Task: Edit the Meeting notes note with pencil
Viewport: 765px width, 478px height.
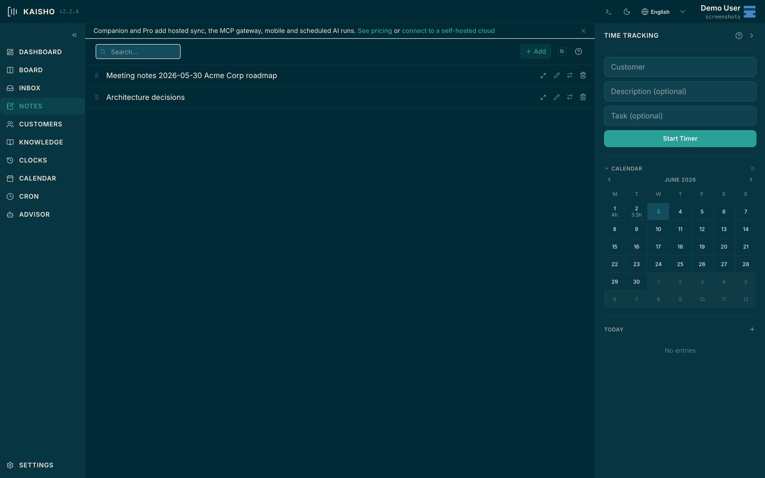Action: point(557,75)
